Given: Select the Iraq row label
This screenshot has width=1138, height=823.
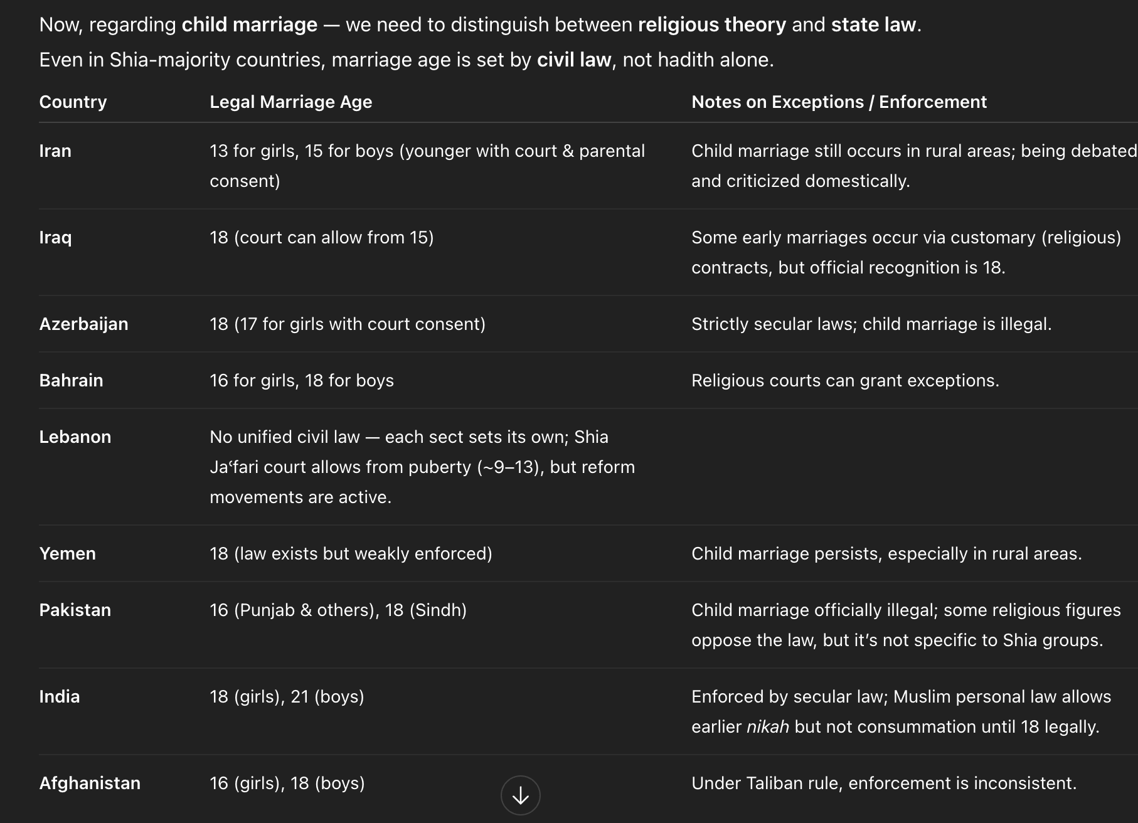Looking at the screenshot, I should [x=55, y=237].
